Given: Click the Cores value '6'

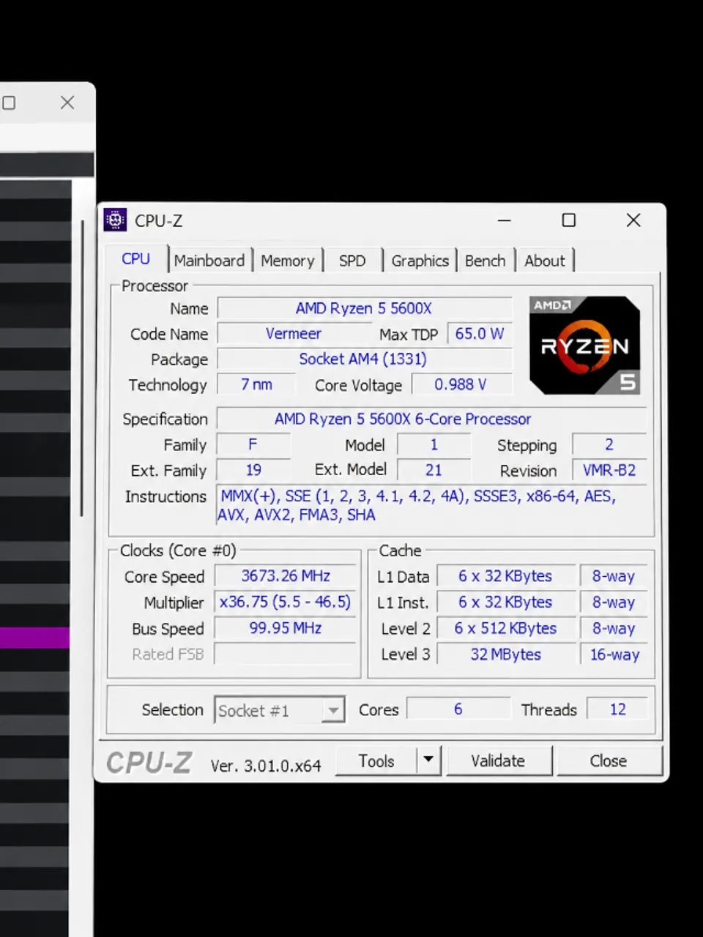Looking at the screenshot, I should (x=458, y=709).
